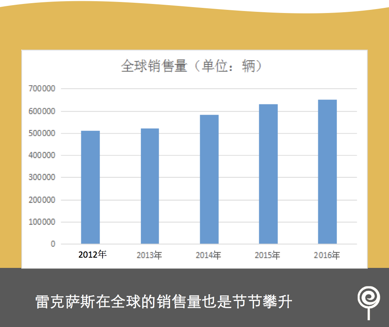Click the 700000 y-axis value

pyautogui.click(x=42, y=88)
